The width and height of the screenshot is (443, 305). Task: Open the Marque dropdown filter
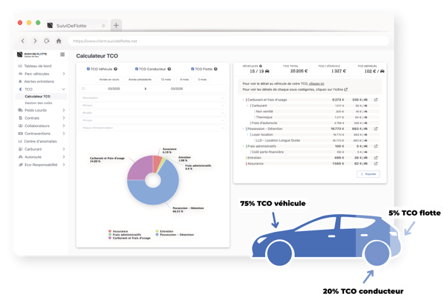point(153,105)
